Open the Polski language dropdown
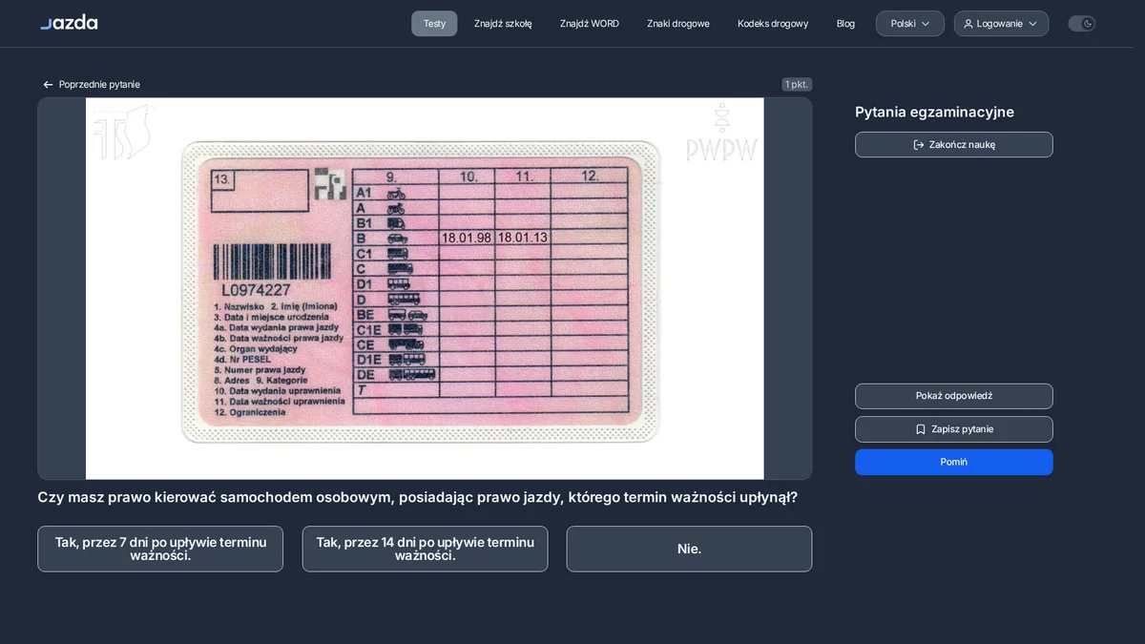 910,24
